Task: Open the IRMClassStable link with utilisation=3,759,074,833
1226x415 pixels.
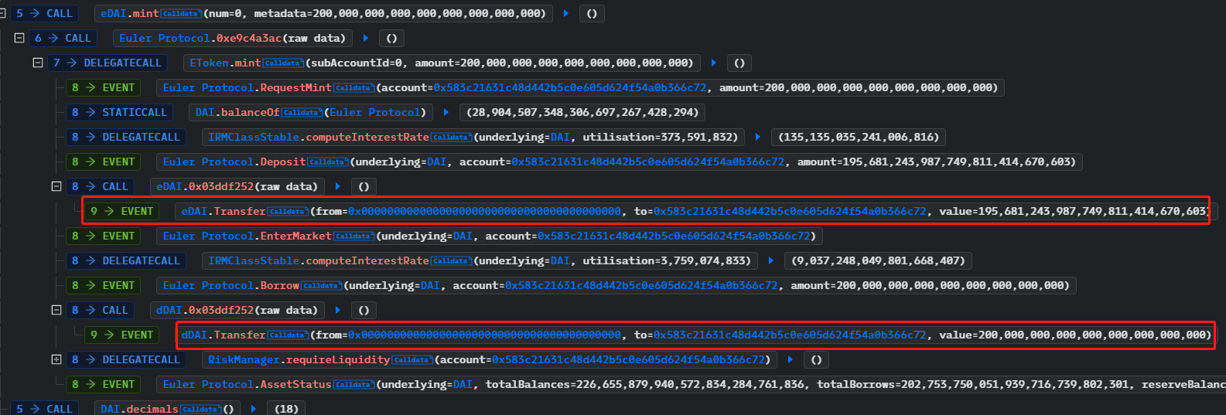Action: [253, 261]
